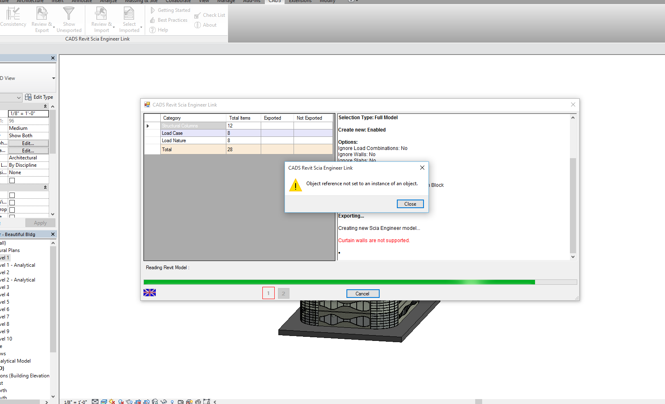This screenshot has height=404, width=665.
Task: Switch to the Modify ribbon tab
Action: point(328,1)
